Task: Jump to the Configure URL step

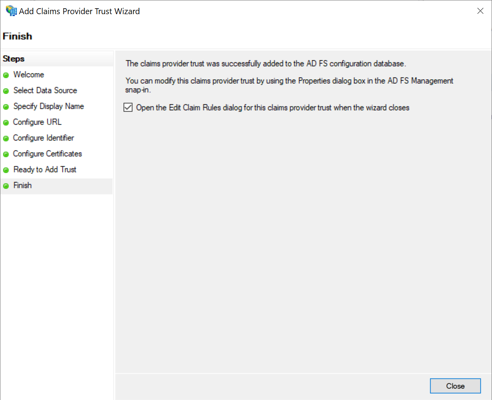Action: 37,122
